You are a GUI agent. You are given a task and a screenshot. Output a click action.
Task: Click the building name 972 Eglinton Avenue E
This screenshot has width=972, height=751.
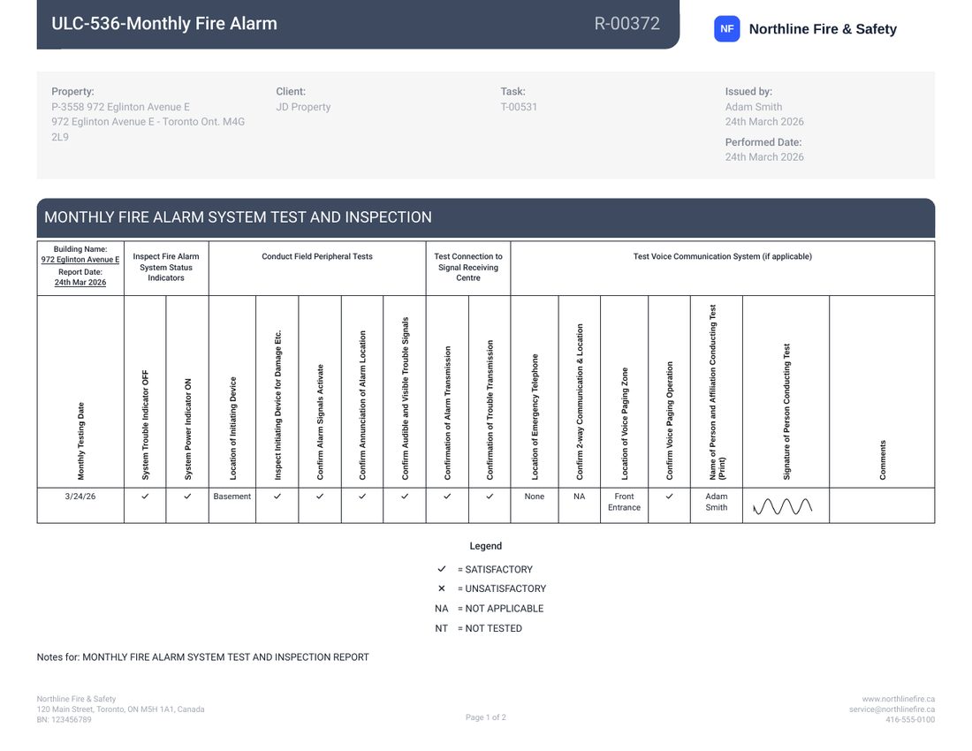pyautogui.click(x=80, y=260)
